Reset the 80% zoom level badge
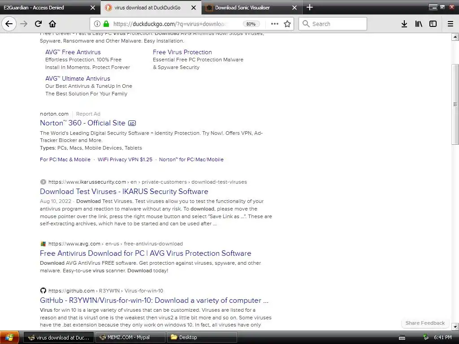This screenshot has width=459, height=344. (251, 24)
